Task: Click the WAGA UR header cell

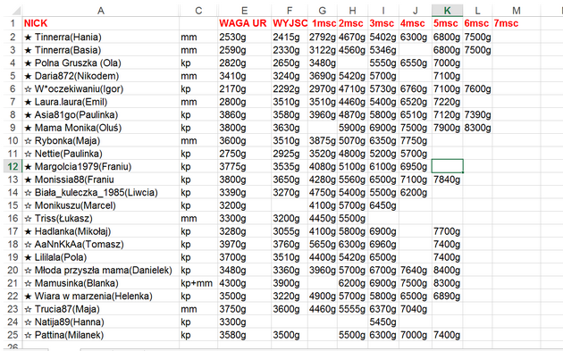Action: [x=244, y=23]
